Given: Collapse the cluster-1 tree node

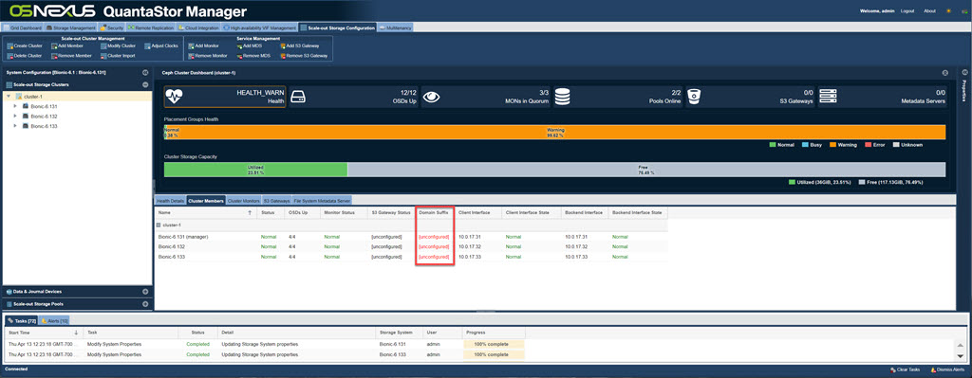Looking at the screenshot, I should coord(8,97).
